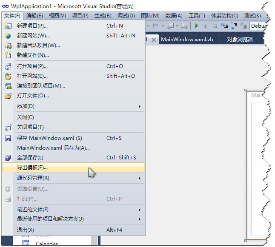
Task: Expand the 最近的文件(F) submenu arrow
Action: coord(140,210)
